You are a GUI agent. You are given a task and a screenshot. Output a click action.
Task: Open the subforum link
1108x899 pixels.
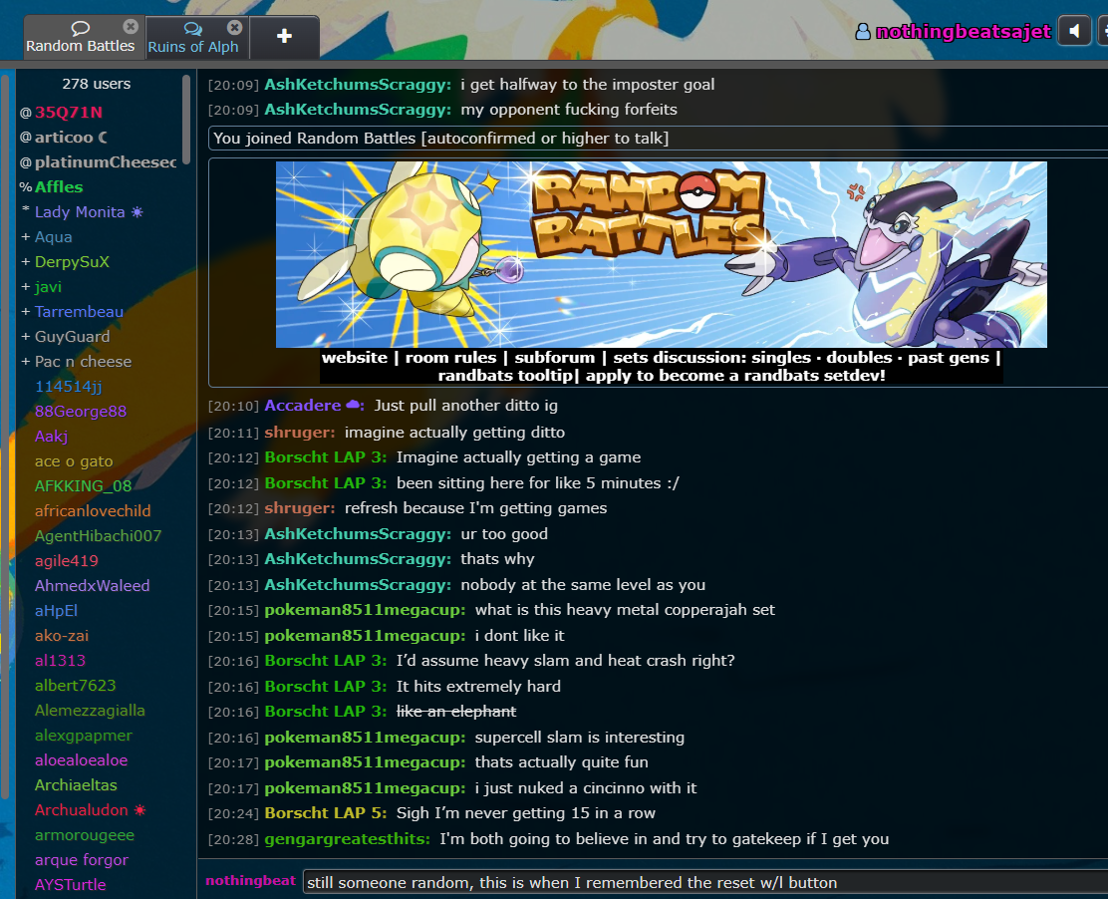pyautogui.click(x=555, y=358)
